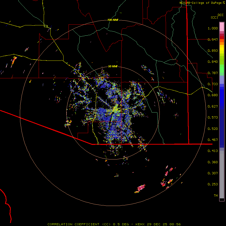Click the 0.840 scale value

pos(213,62)
